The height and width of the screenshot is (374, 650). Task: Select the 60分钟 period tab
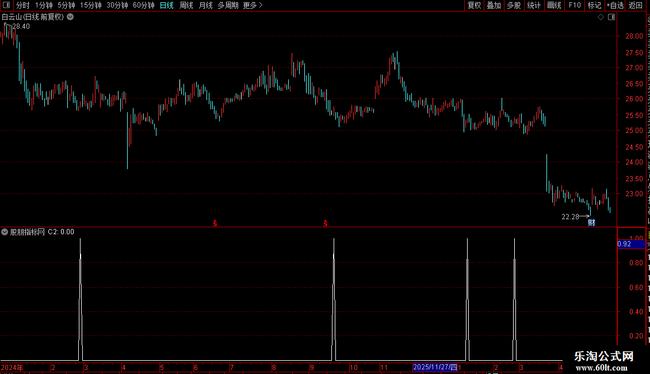144,5
